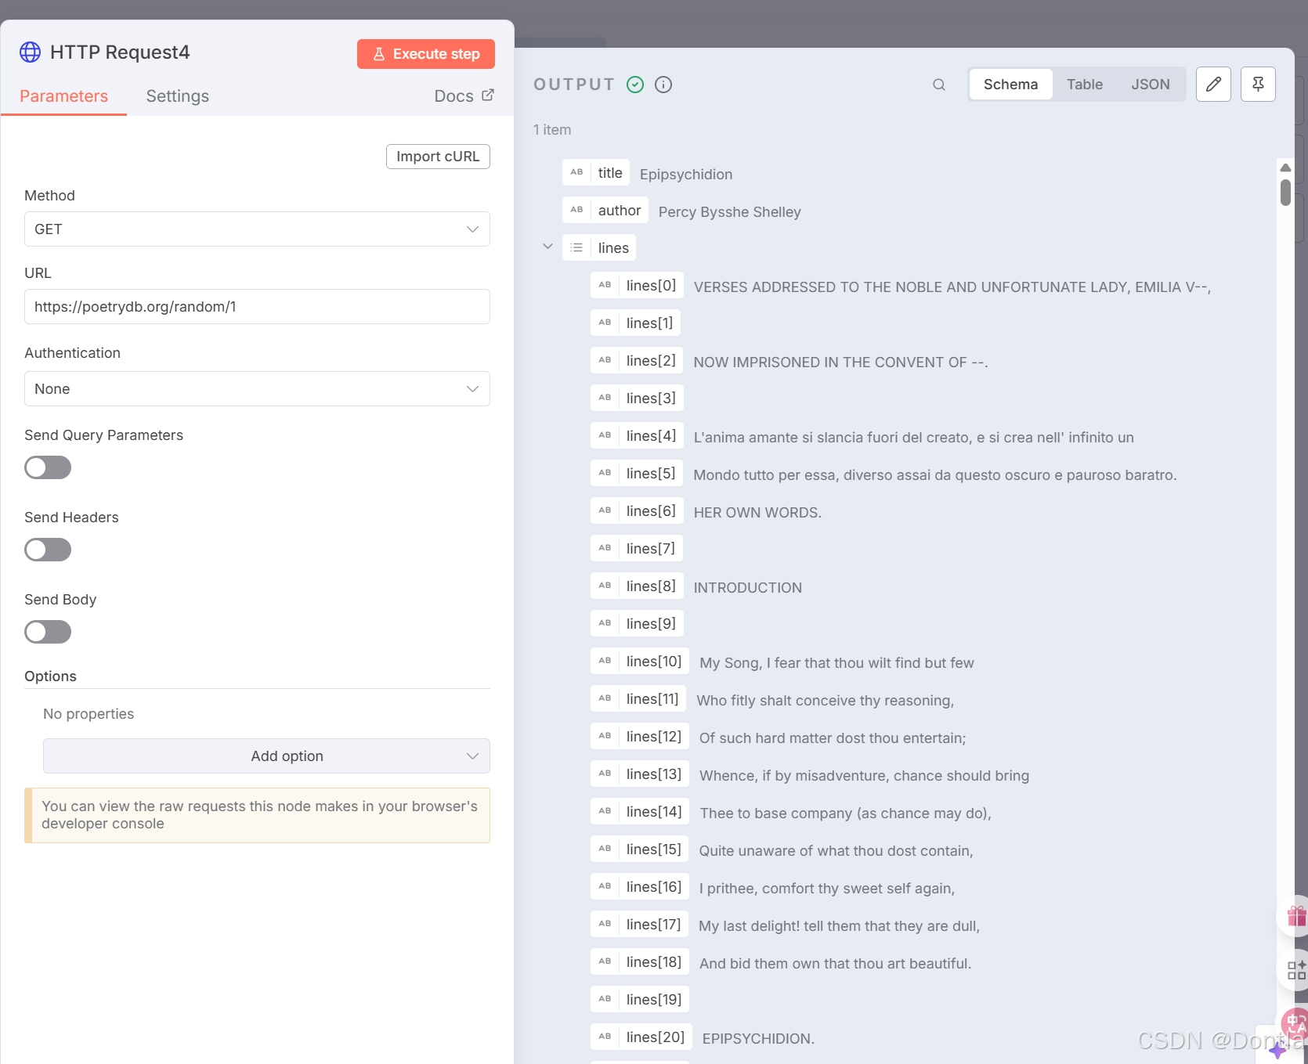This screenshot has width=1308, height=1064.
Task: Open the output search magnifier
Action: pyautogui.click(x=939, y=85)
